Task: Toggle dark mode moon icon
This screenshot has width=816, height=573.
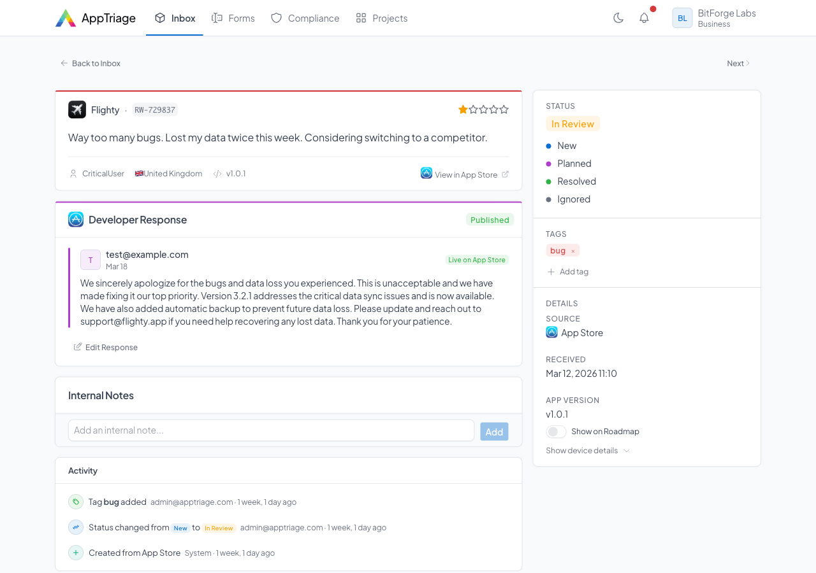Action: (x=618, y=18)
